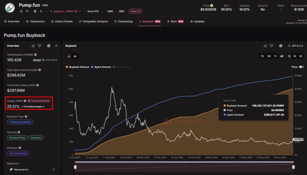Select All time range
Viewport: 307px width, 175px height.
[282, 56]
